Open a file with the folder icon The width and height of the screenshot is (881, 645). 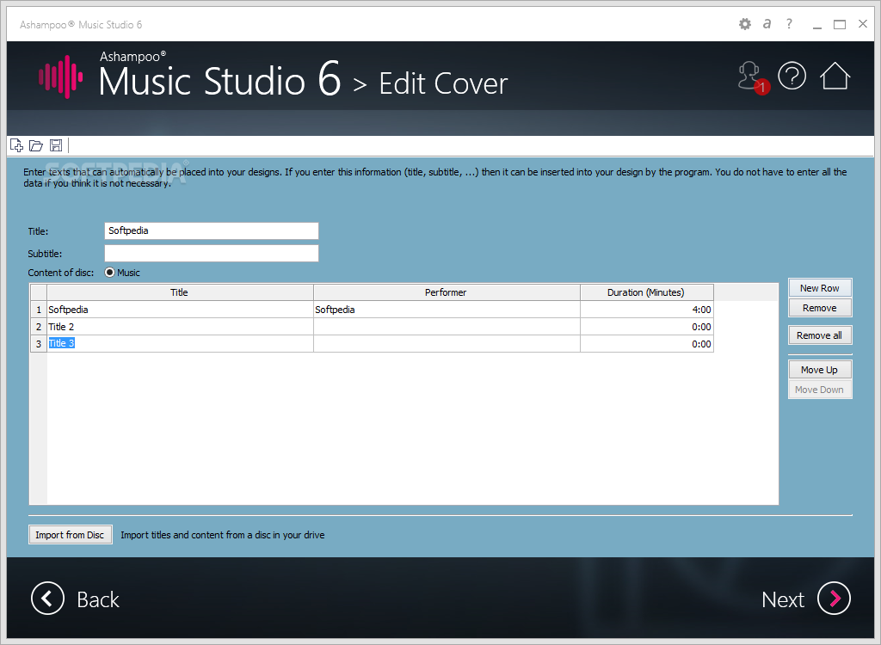pyautogui.click(x=36, y=145)
